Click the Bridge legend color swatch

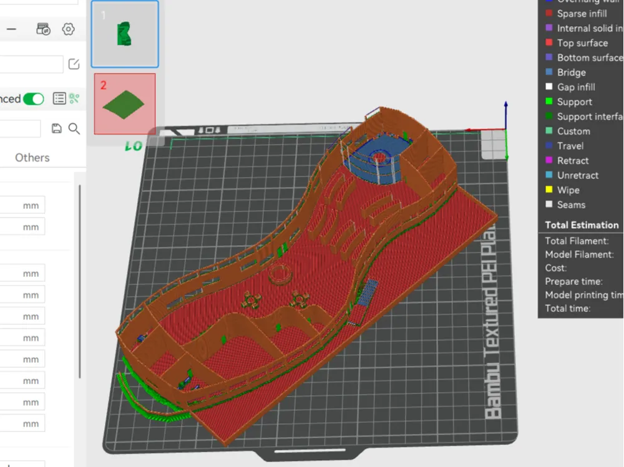[549, 72]
